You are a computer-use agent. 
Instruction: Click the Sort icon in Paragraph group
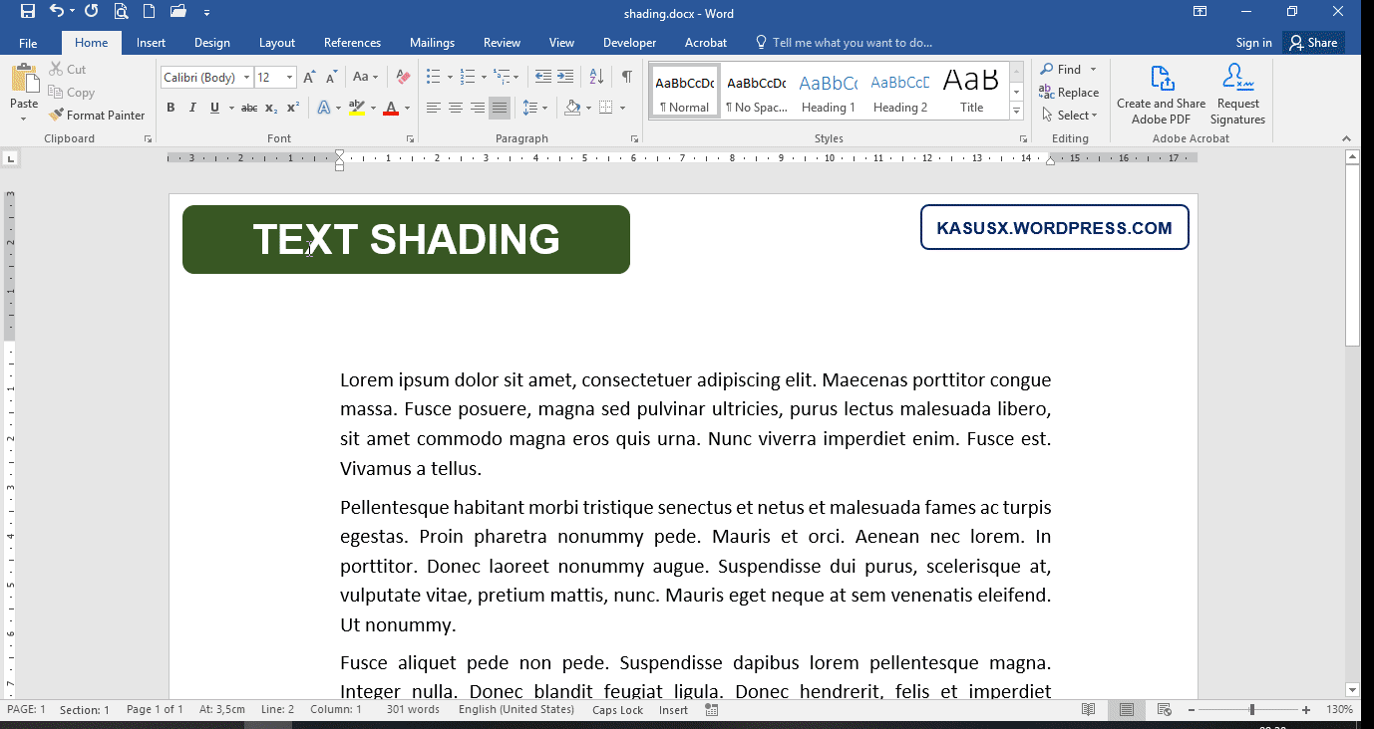pos(595,77)
